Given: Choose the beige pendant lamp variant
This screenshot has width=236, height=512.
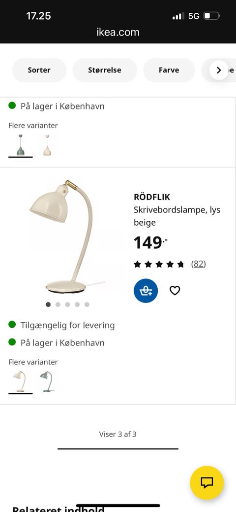Looking at the screenshot, I should coord(47,145).
